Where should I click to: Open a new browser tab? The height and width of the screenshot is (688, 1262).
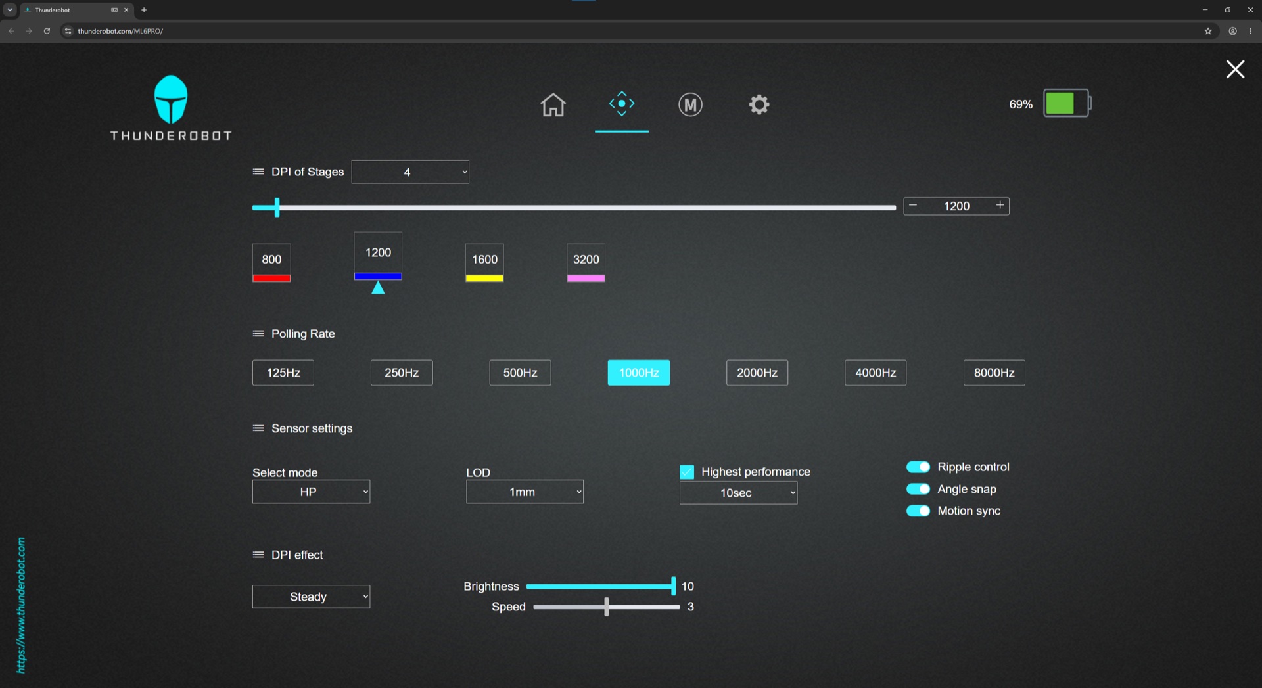(144, 10)
